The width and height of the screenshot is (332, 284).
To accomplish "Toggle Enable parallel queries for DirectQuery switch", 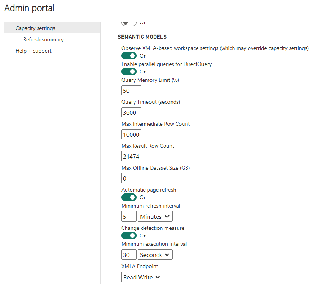I will coord(129,72).
